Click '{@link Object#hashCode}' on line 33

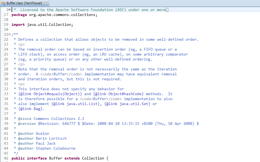[x=118, y=94]
